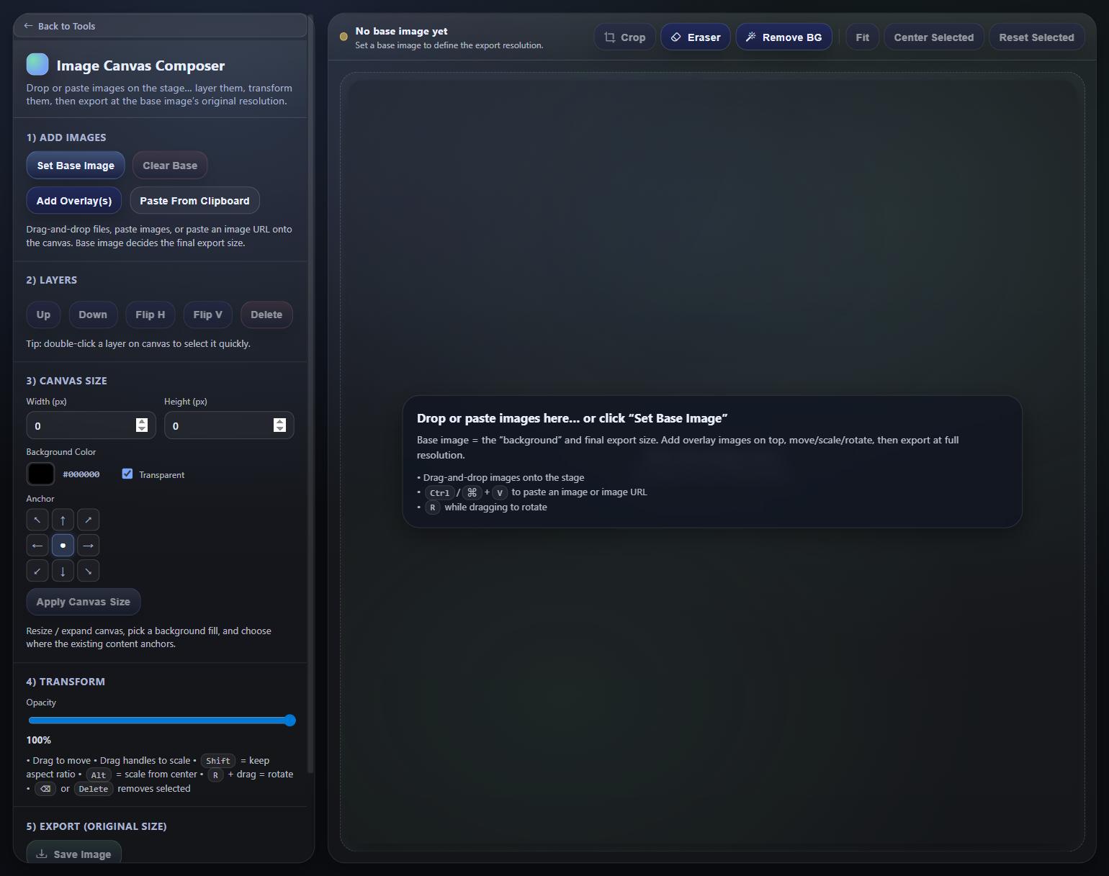Image resolution: width=1109 pixels, height=876 pixels.
Task: Click the Opacity slider handle
Action: pos(289,721)
